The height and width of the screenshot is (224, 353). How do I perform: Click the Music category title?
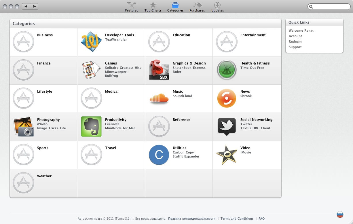point(178,91)
